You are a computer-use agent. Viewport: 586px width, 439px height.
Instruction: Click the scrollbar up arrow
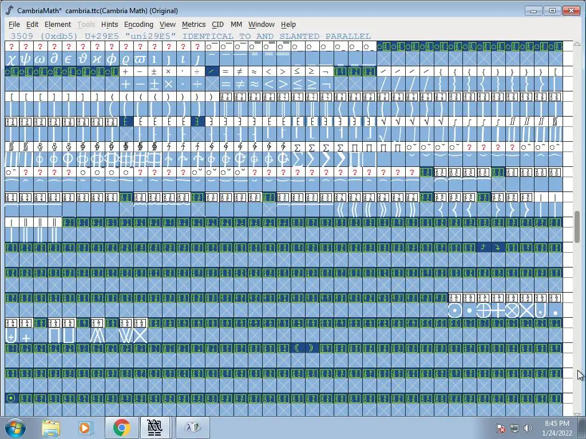point(577,43)
